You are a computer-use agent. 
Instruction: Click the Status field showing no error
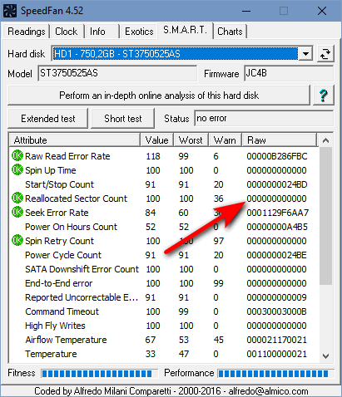(x=264, y=118)
